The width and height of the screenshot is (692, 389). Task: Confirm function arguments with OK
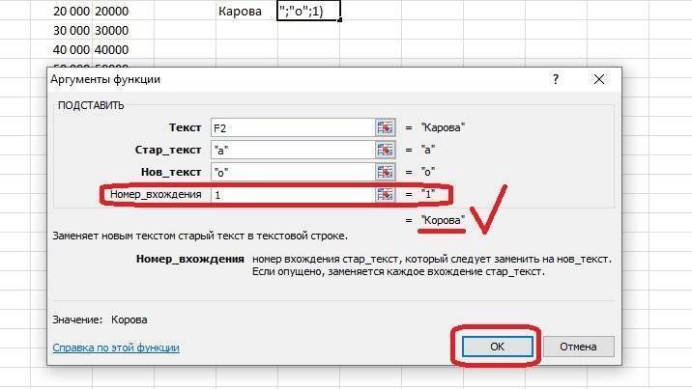(497, 347)
